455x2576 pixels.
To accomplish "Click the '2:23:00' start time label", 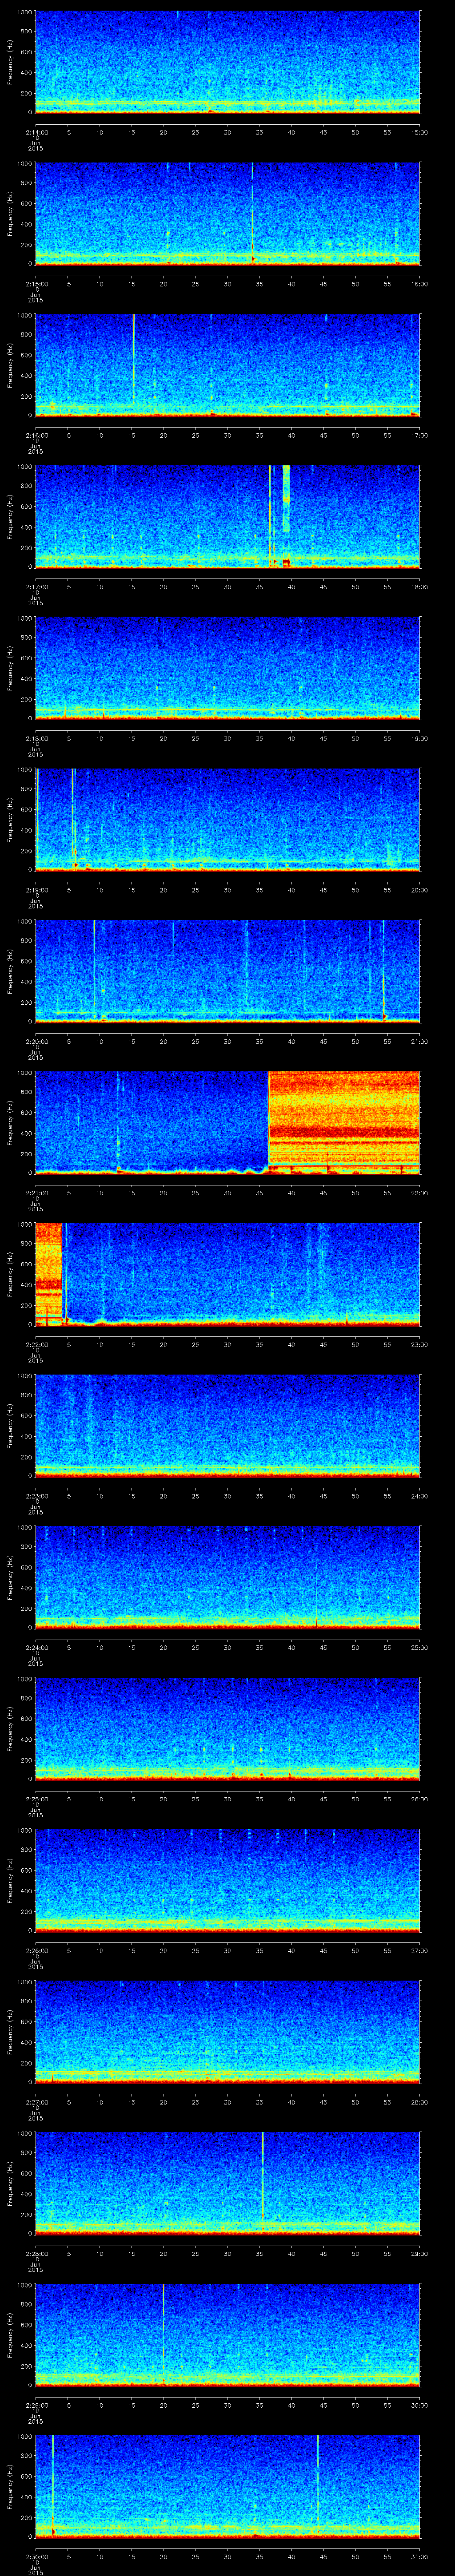I will click(36, 1496).
